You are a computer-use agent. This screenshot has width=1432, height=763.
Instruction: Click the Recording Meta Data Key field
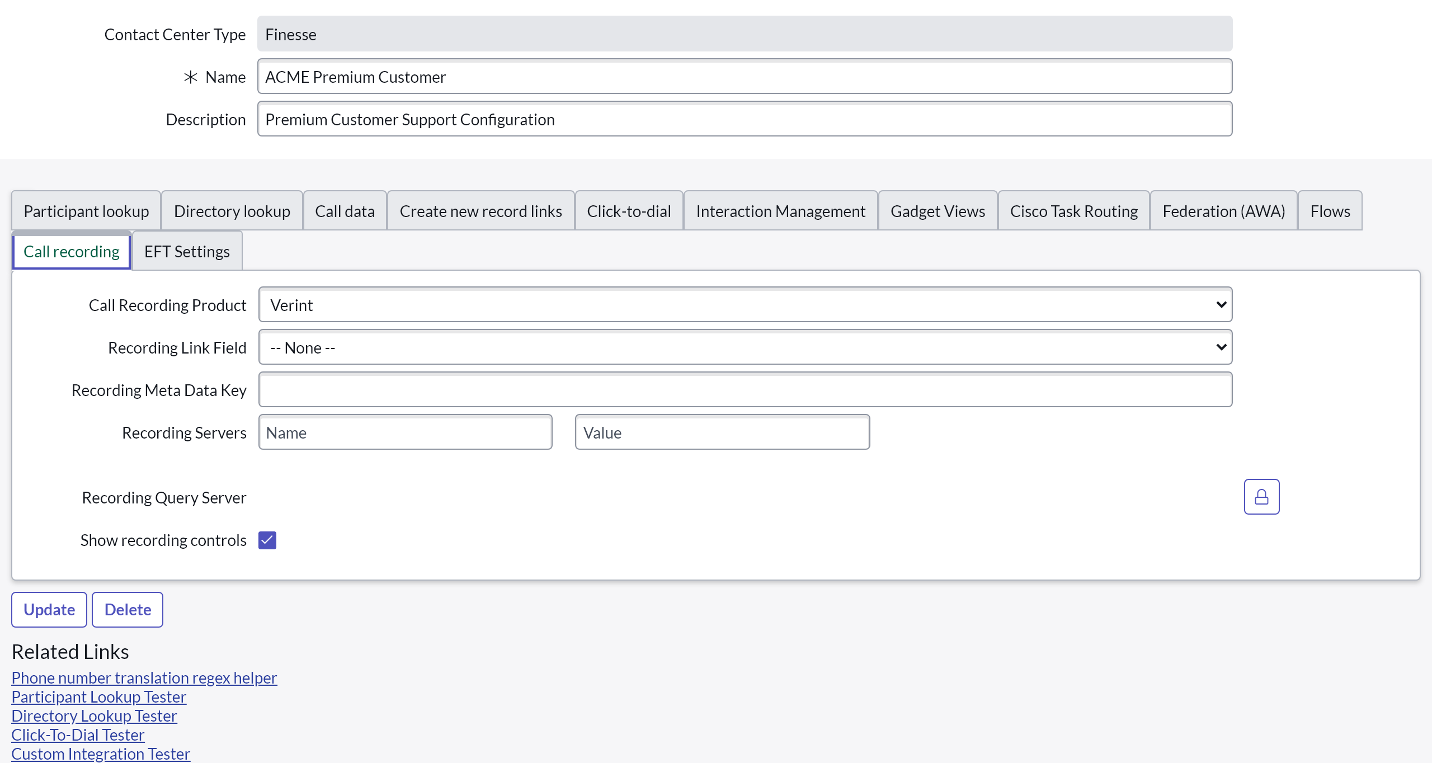point(745,390)
